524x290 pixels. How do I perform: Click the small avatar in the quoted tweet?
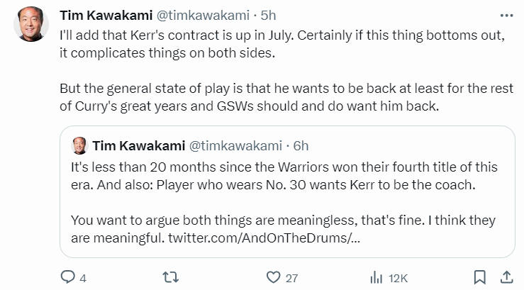(x=79, y=145)
